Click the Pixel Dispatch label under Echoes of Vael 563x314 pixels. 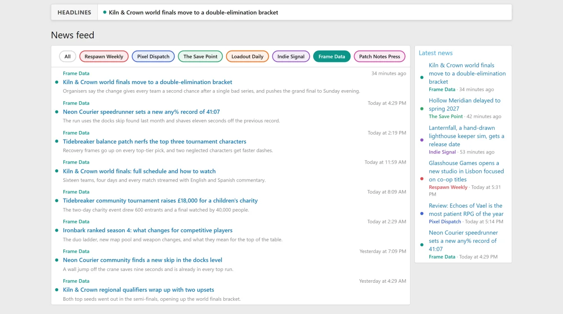[x=445, y=222]
